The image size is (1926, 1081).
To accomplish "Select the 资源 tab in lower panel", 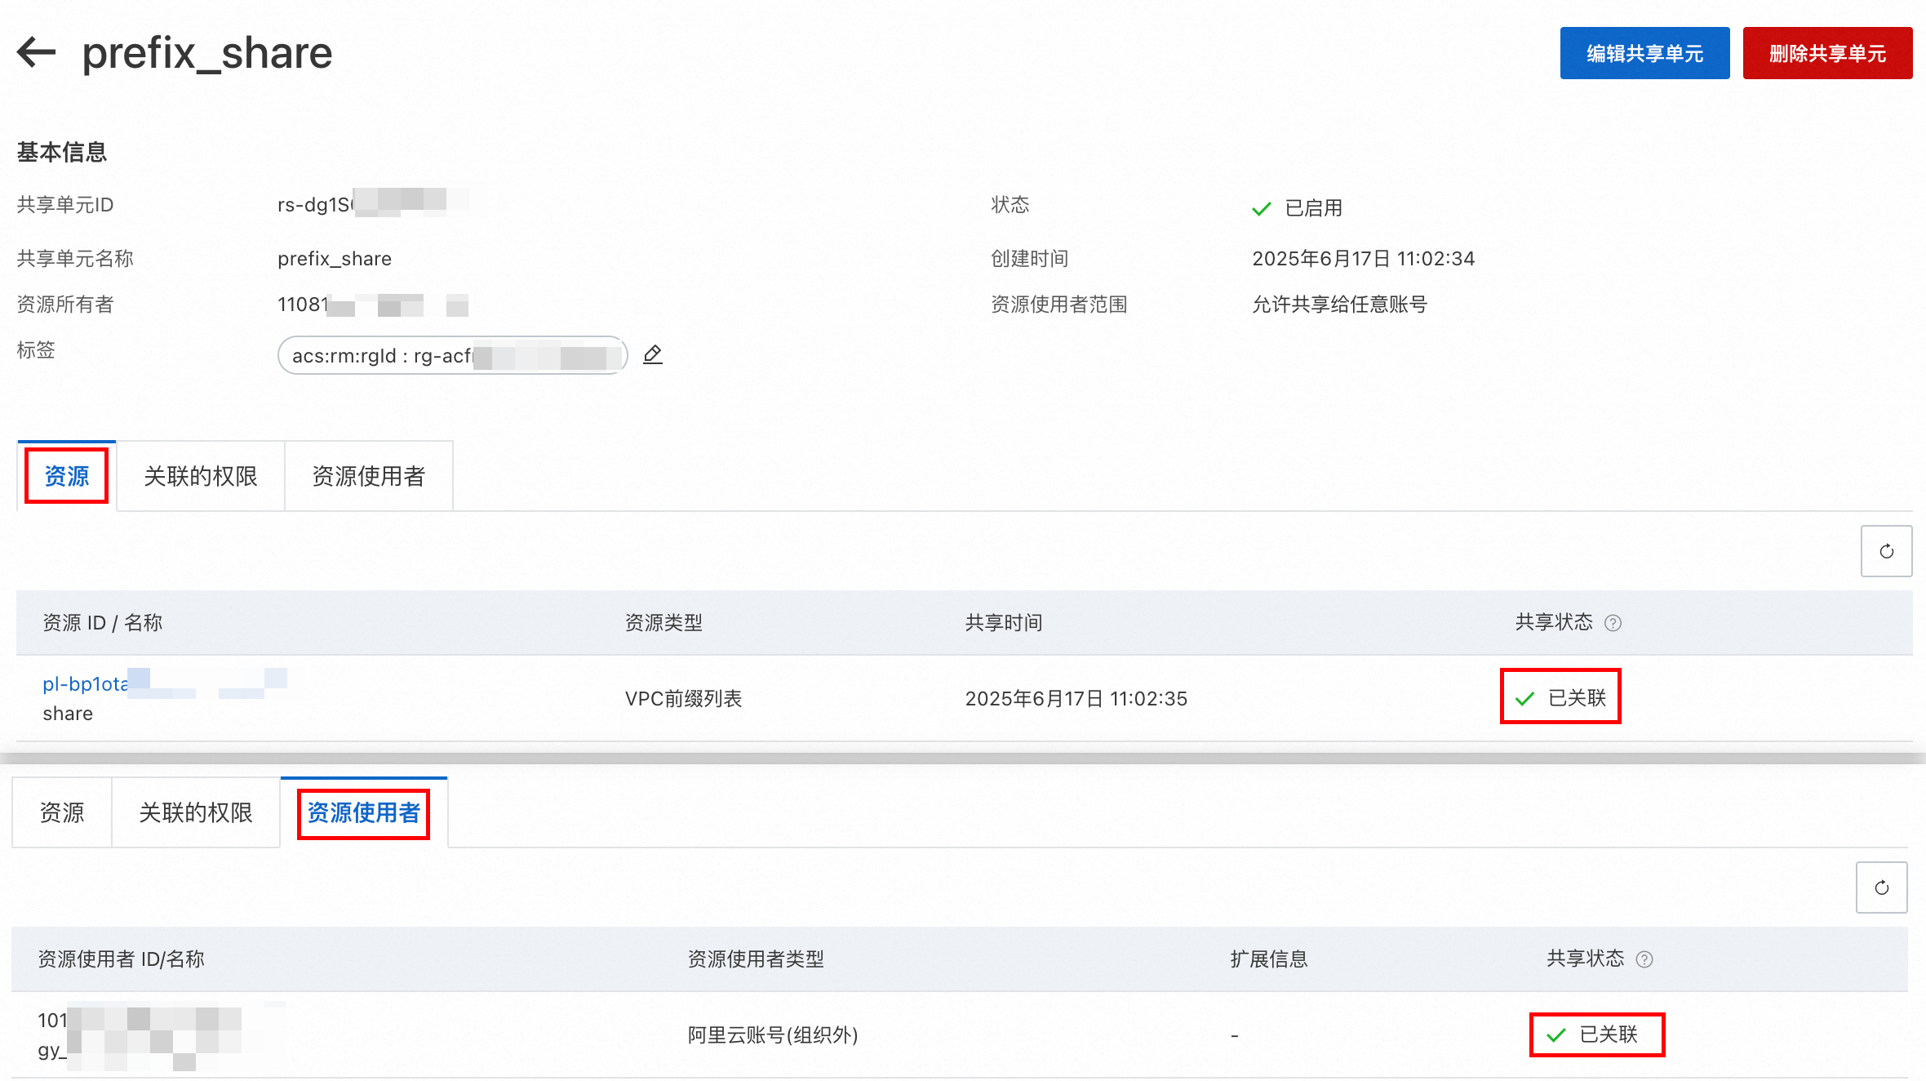I will pos(62,812).
